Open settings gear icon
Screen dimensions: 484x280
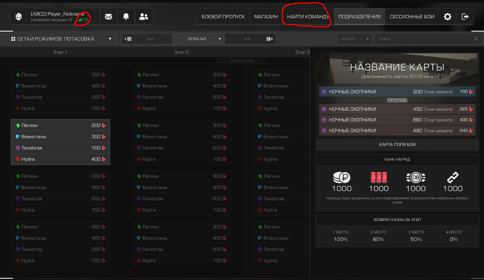pyautogui.click(x=448, y=17)
